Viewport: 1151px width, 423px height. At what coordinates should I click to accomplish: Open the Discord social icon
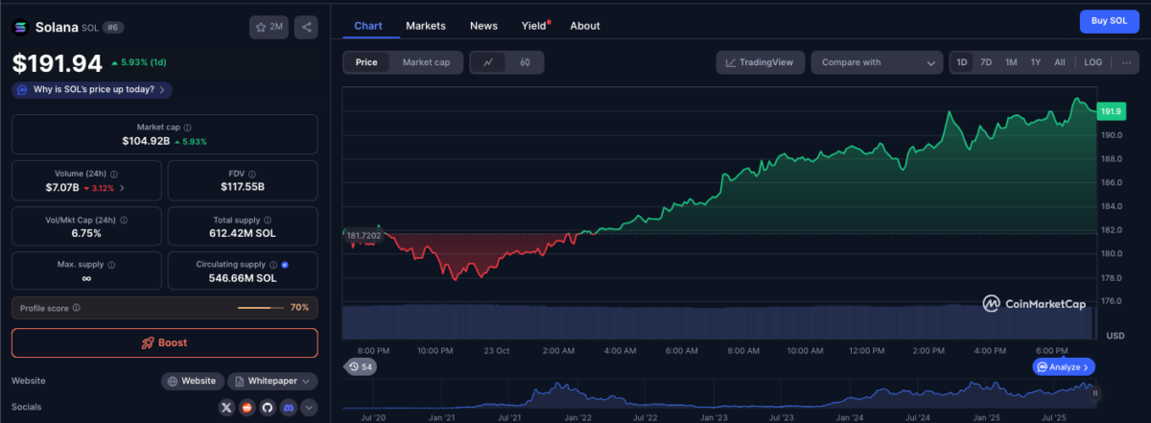click(287, 408)
